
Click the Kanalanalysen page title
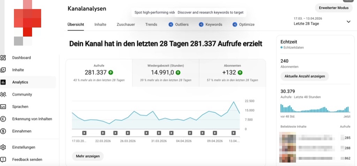[87, 9]
